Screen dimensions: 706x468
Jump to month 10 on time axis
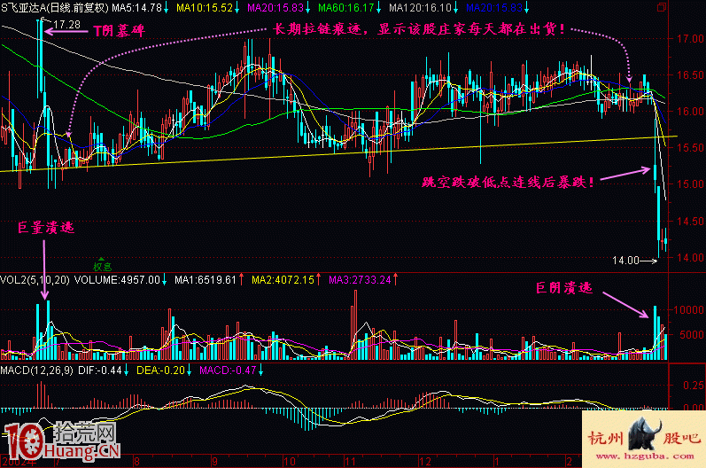(289, 461)
